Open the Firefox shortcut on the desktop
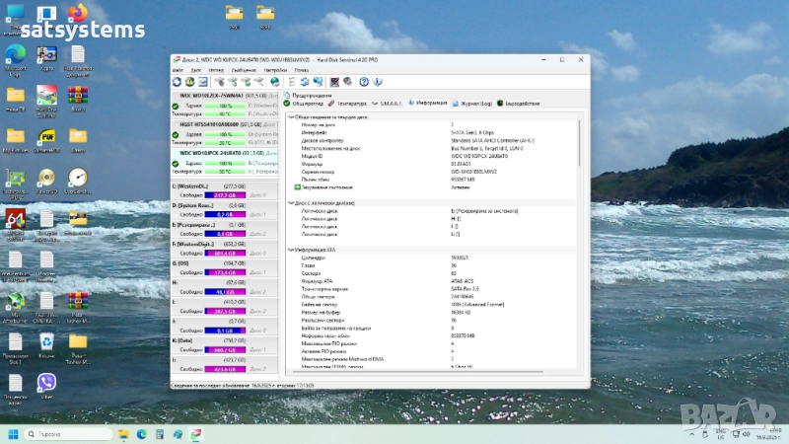The image size is (789, 444). click(x=77, y=14)
